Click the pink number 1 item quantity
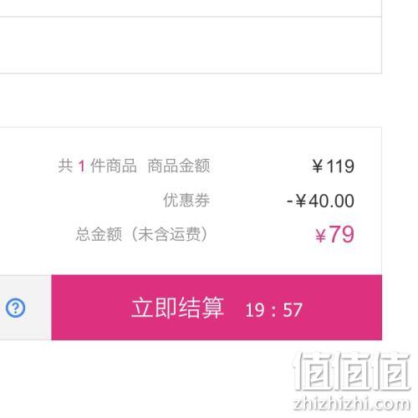 click(x=82, y=166)
